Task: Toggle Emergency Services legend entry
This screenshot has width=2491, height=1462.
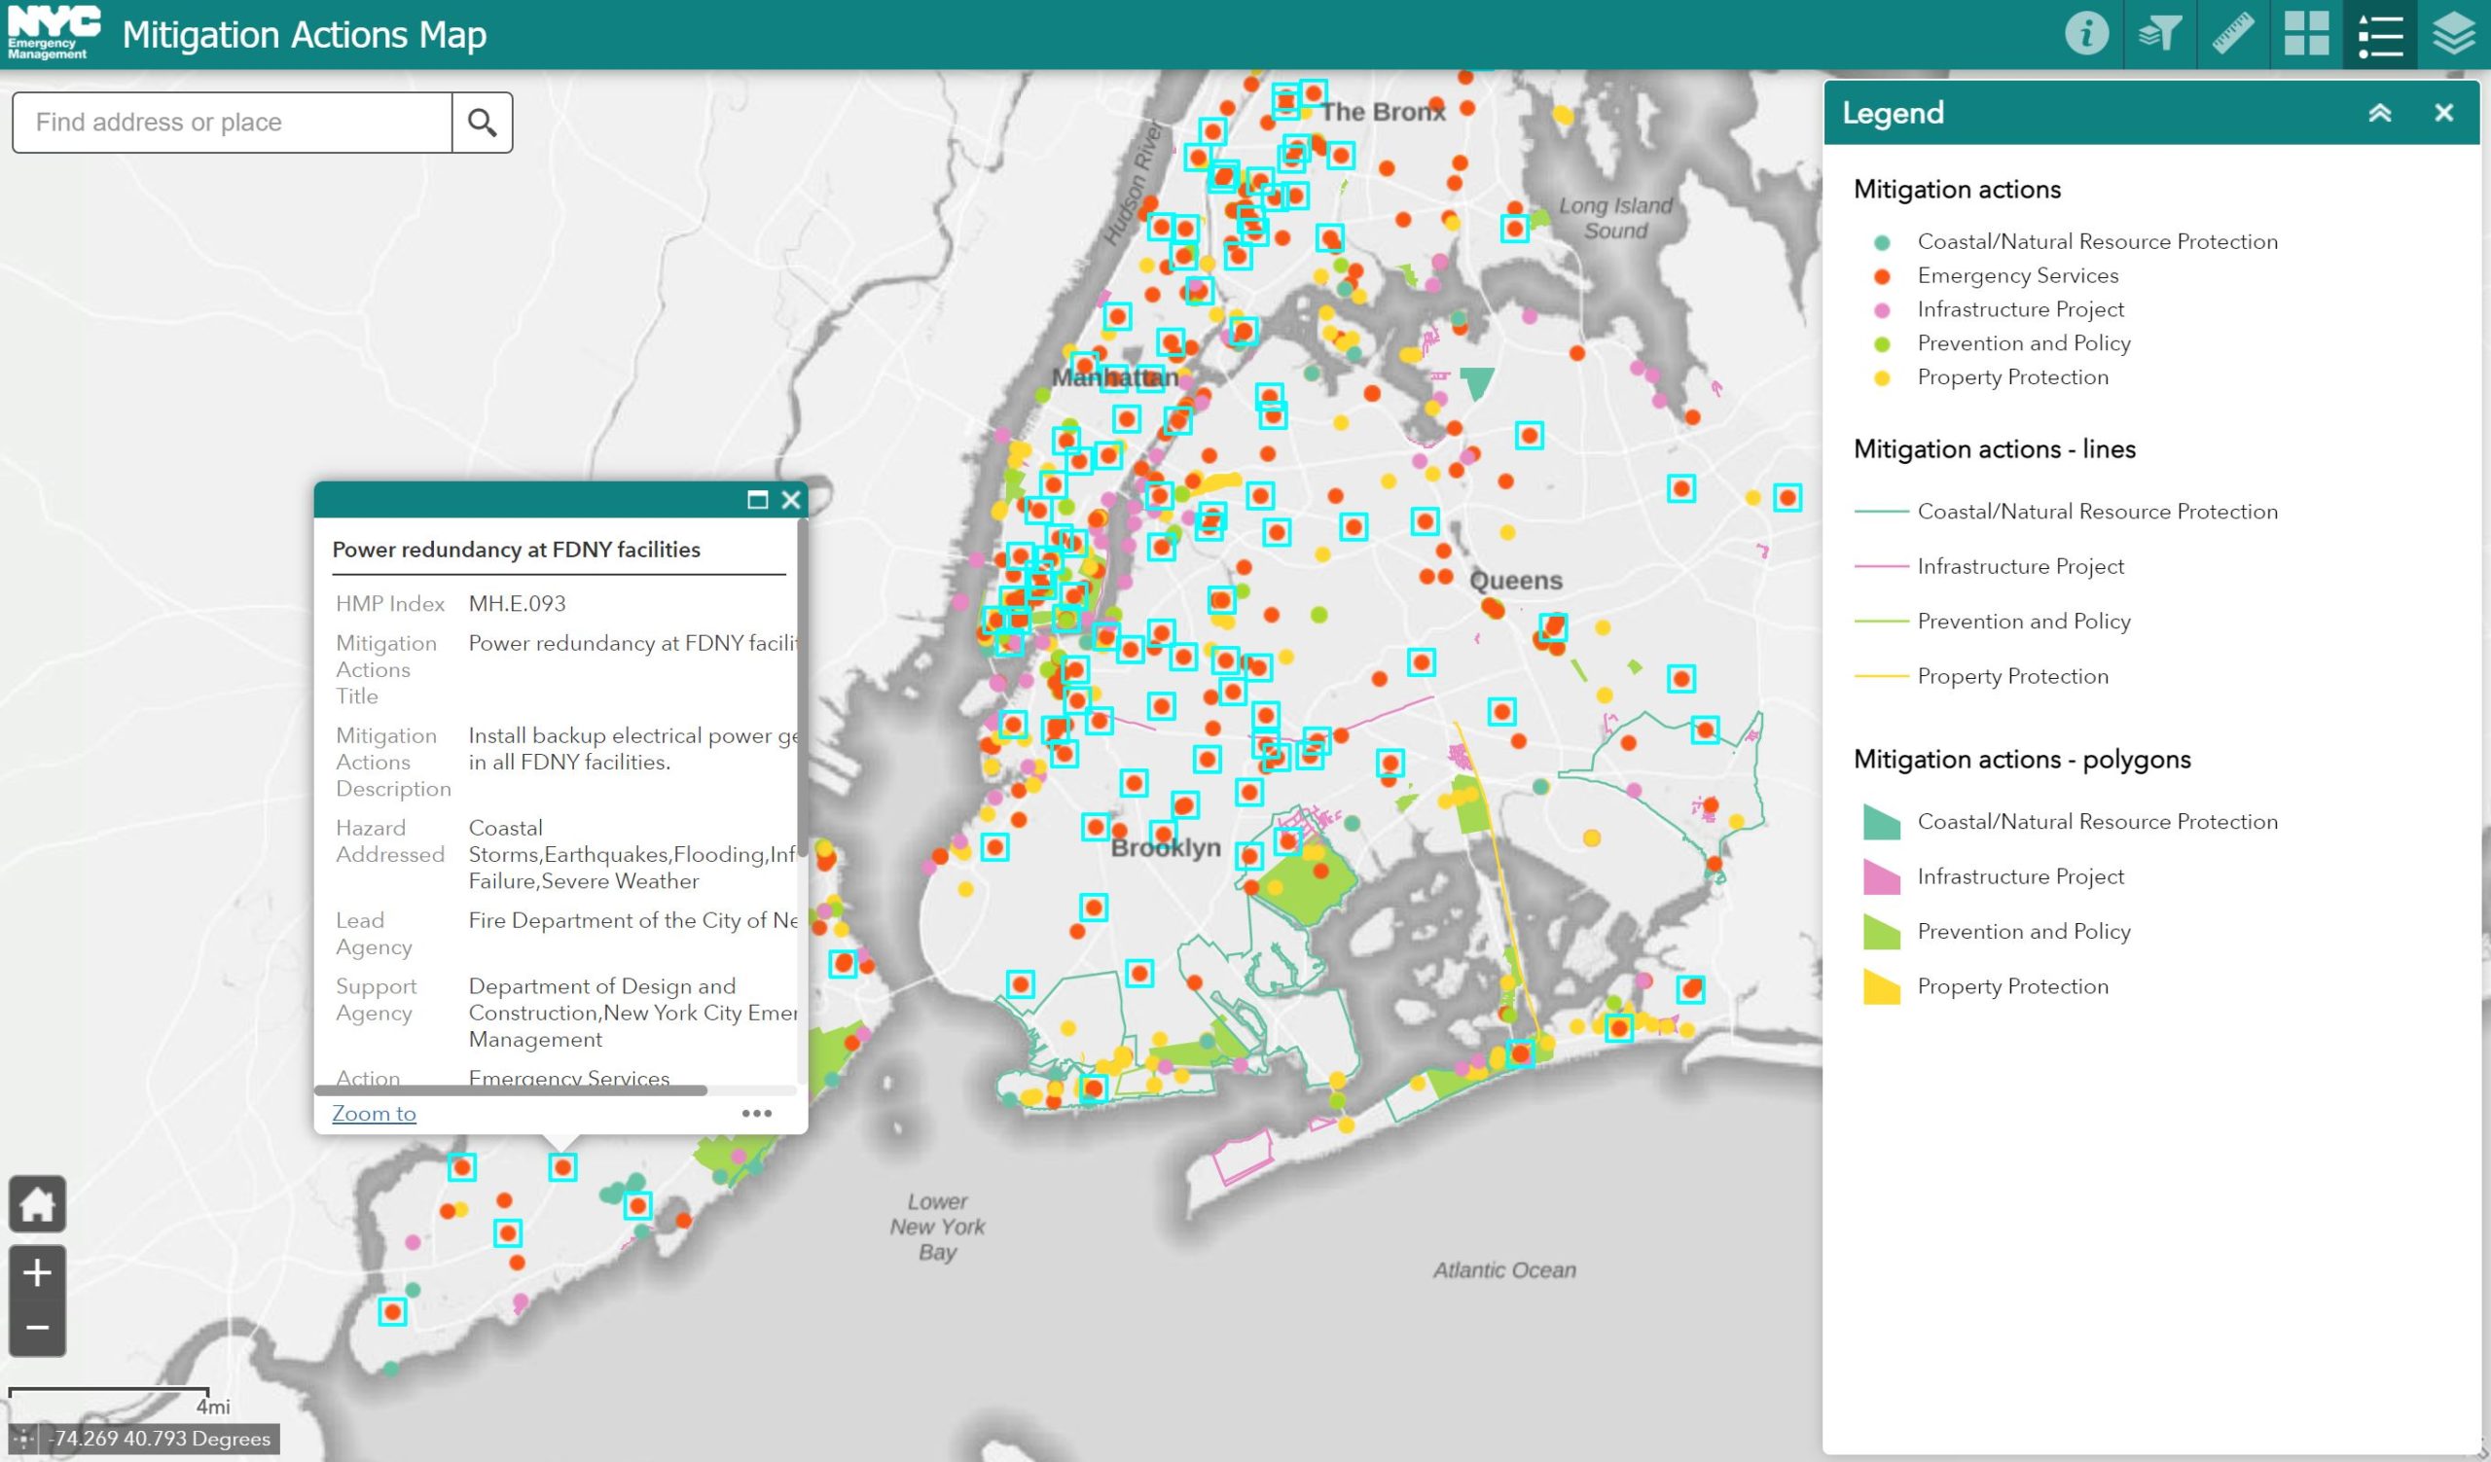Action: tap(2016, 275)
